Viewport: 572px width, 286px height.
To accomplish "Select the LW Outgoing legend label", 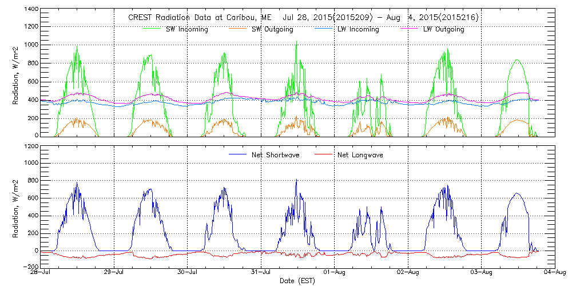I will [x=443, y=30].
